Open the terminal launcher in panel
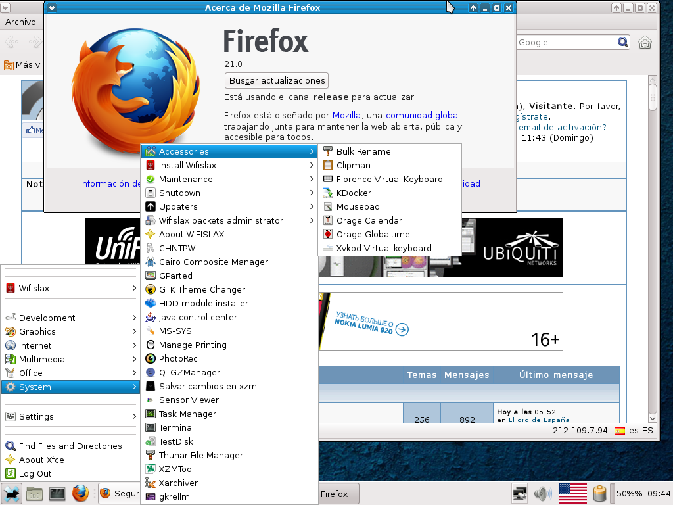The height and width of the screenshot is (505, 673). [57, 494]
